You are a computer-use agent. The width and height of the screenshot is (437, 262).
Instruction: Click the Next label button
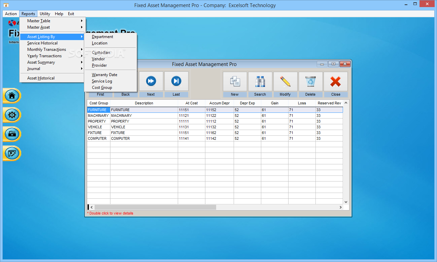pos(151,95)
